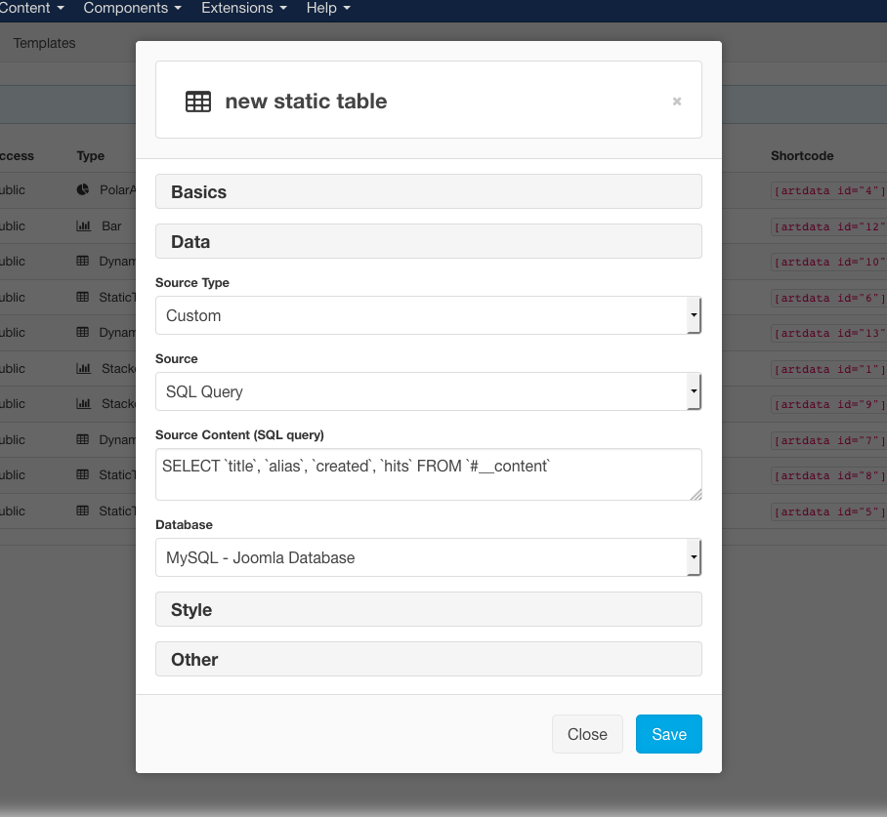Screen dimensions: 887x817
Task: Click the PolarArea chart pie icon
Action: coord(83,189)
